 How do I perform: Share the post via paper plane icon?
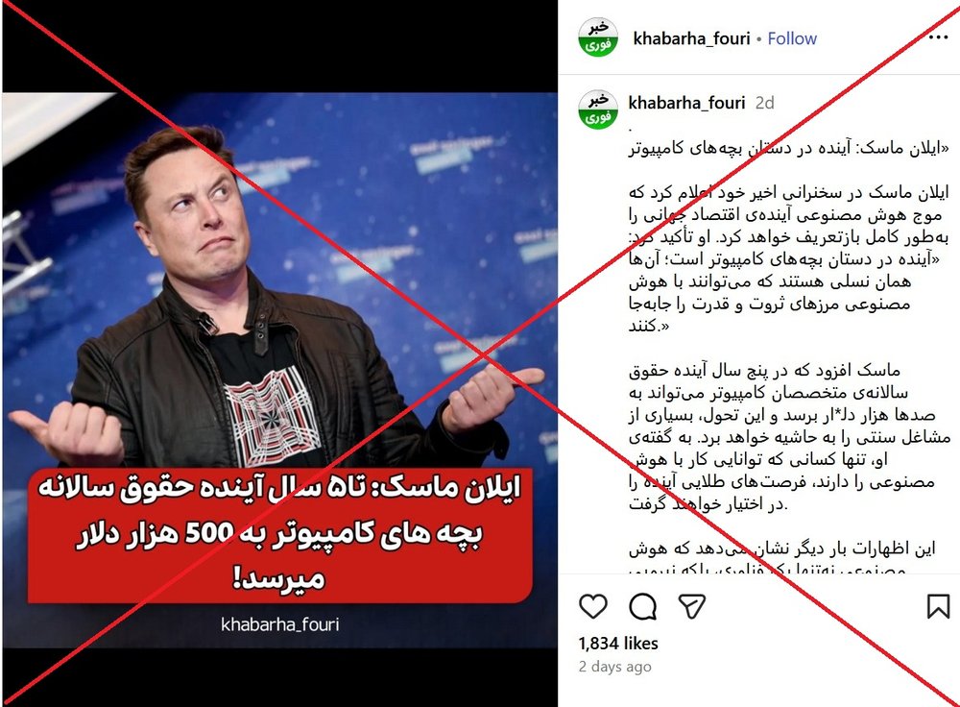692,606
